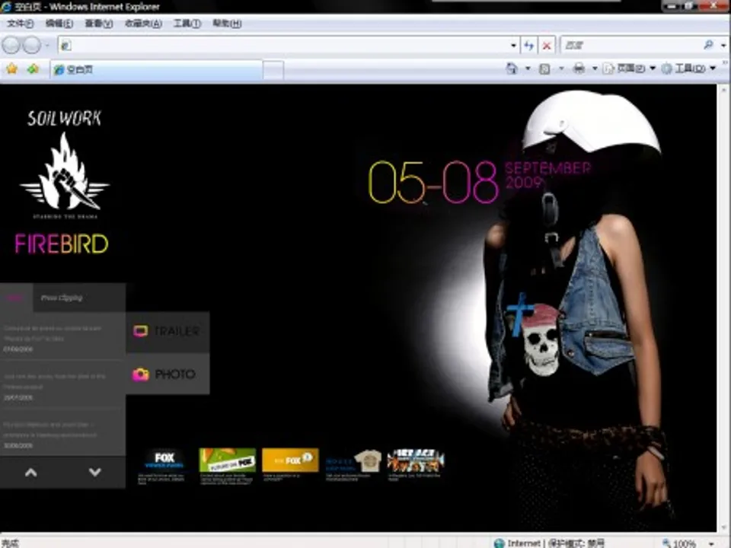Viewport: 731px width, 548px height.
Task: Click the green banner thumbnail next to FOX
Action: pos(227,460)
